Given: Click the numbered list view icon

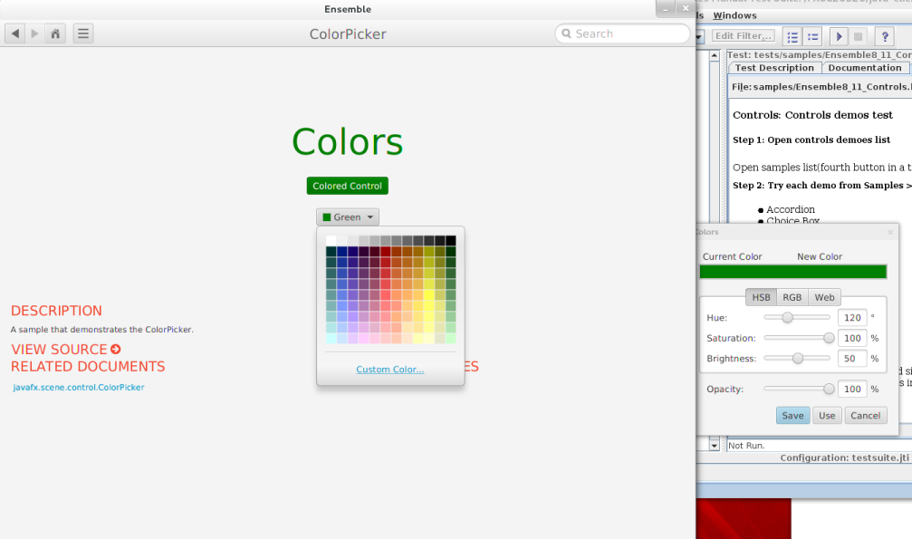Looking at the screenshot, I should click(x=792, y=36).
